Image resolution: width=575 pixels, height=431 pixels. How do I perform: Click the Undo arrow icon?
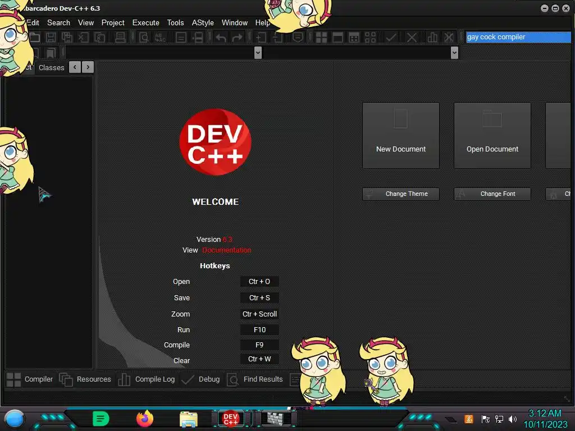coord(221,38)
